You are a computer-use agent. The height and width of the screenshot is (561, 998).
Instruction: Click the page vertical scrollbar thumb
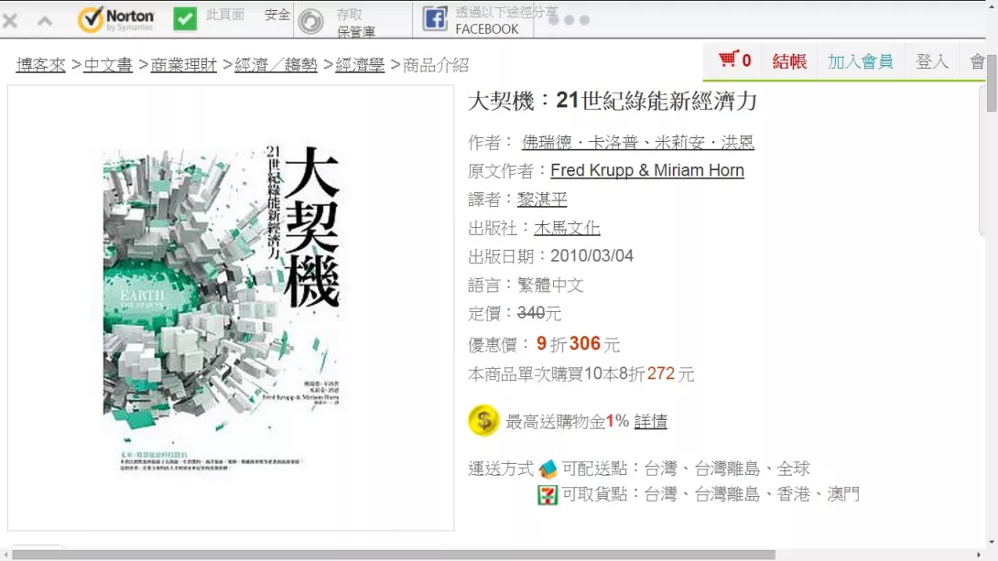point(992,83)
